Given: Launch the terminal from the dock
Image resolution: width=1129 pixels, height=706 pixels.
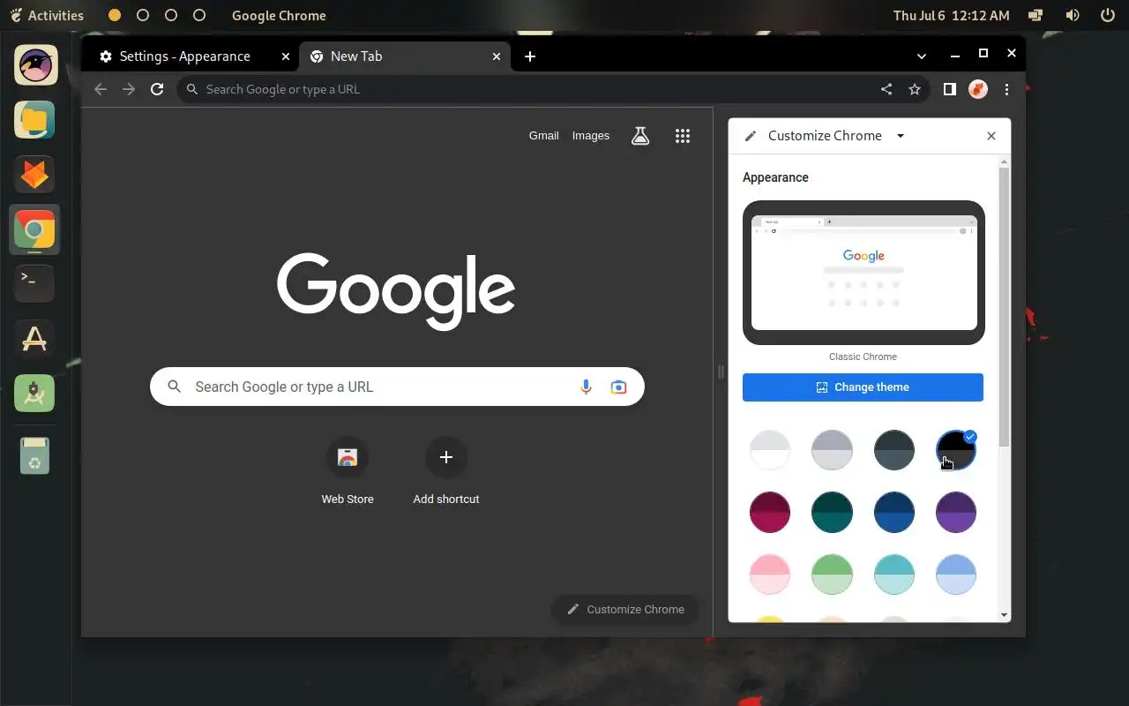Looking at the screenshot, I should point(34,283).
